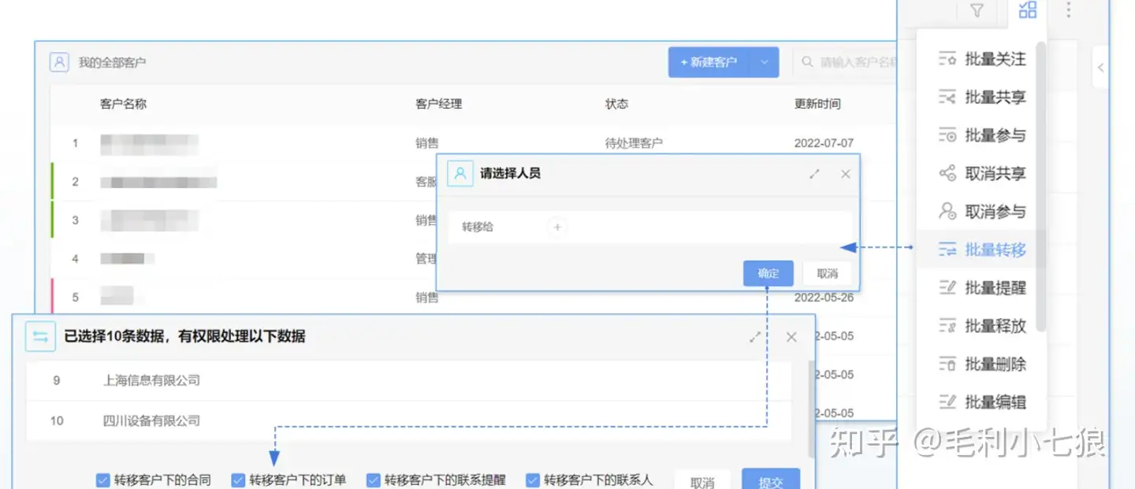The width and height of the screenshot is (1135, 489).
Task: Open the three-dot more options icon
Action: point(1069,10)
